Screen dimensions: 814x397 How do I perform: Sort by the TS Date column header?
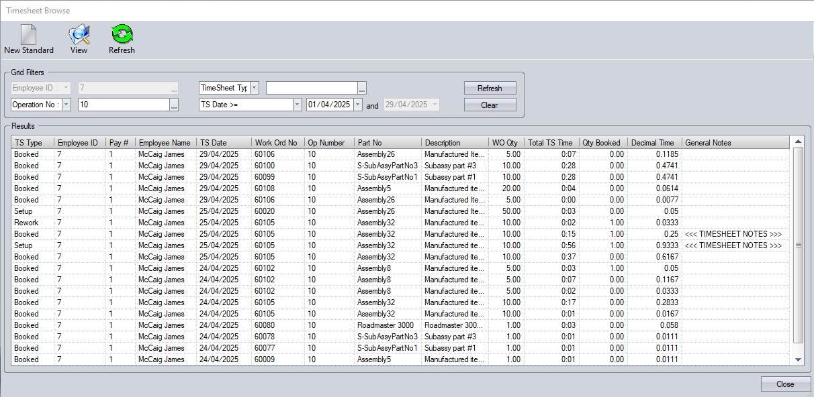[x=223, y=143]
